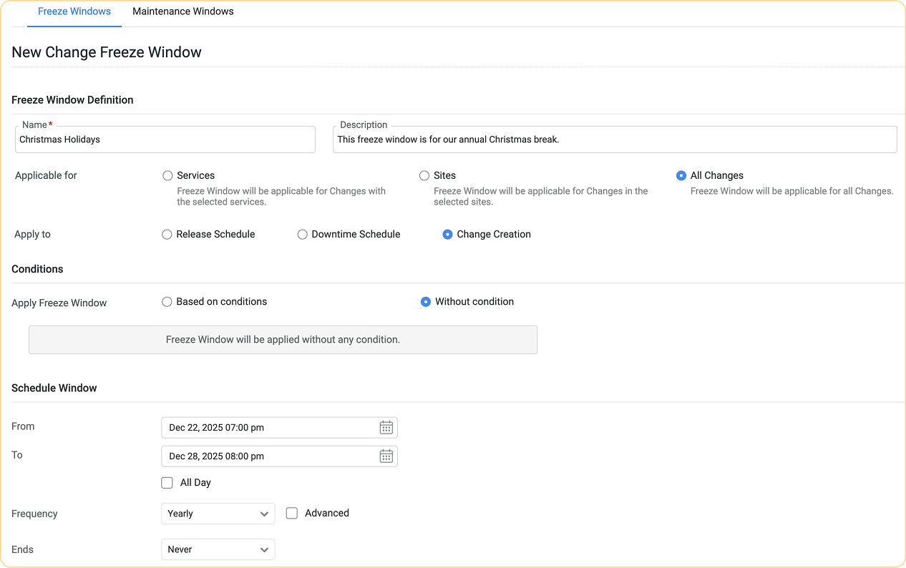Select the Freeze Windows tab
The height and width of the screenshot is (568, 906).
(x=74, y=11)
